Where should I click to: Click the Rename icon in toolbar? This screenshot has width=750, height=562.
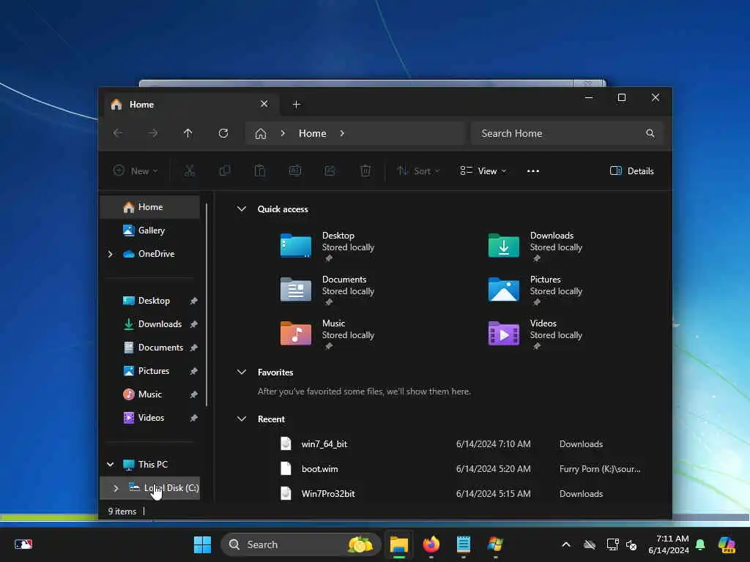click(295, 171)
